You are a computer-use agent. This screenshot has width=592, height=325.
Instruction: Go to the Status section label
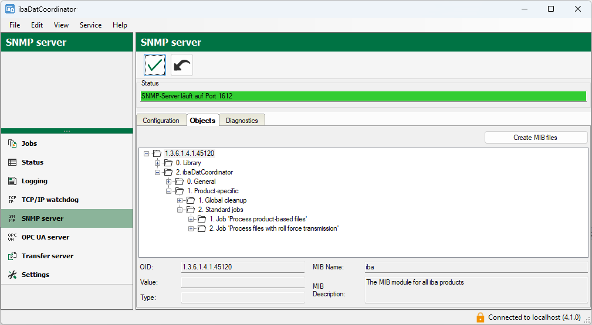click(32, 162)
